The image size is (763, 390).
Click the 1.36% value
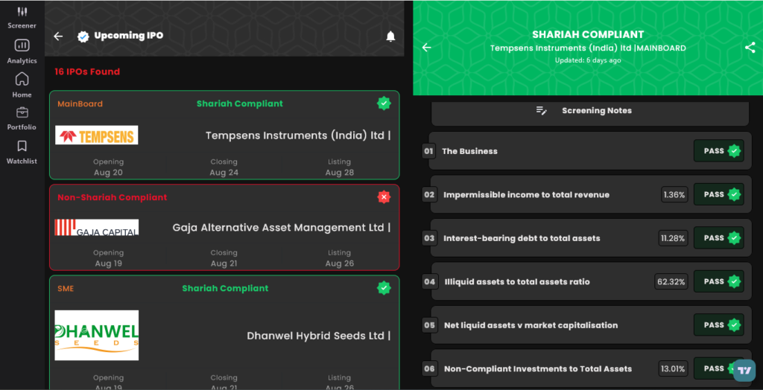[x=674, y=194]
